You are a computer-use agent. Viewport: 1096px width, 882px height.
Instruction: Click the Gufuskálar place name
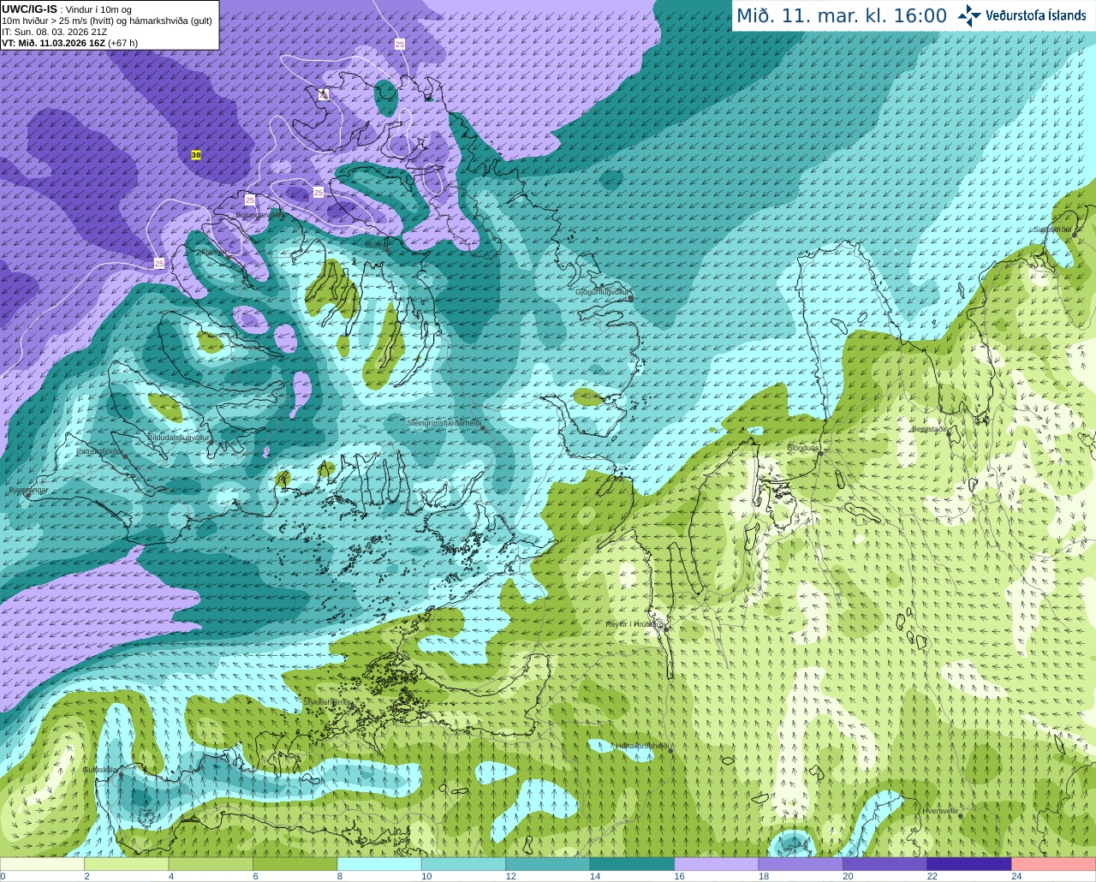click(100, 769)
